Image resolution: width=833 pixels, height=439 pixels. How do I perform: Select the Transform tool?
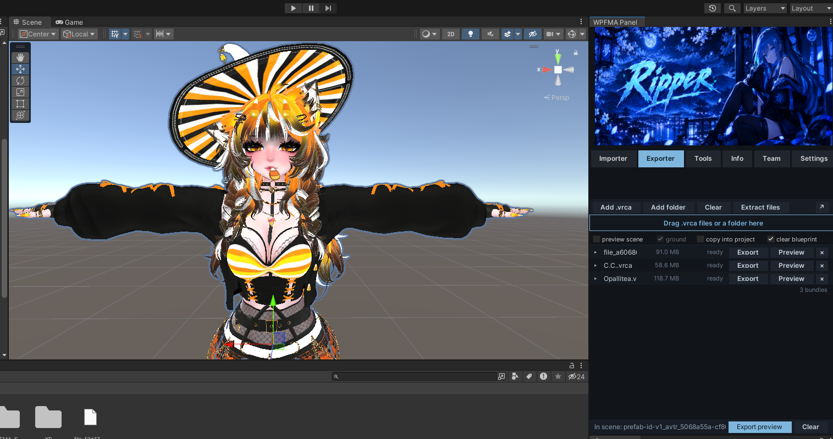20,115
